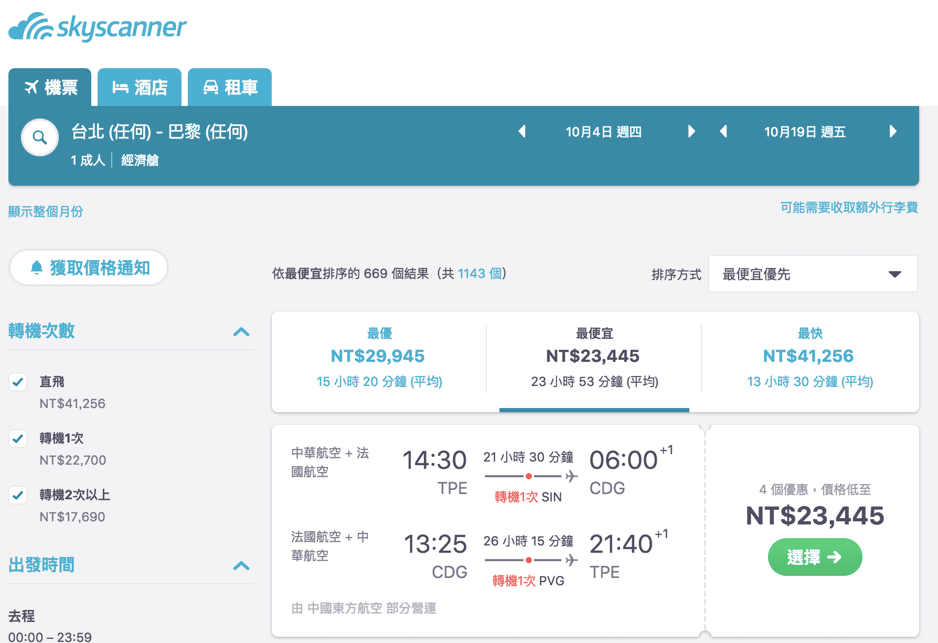The height and width of the screenshot is (643, 938).
Task: Switch to the 酒店 hotels tab
Action: pos(140,87)
